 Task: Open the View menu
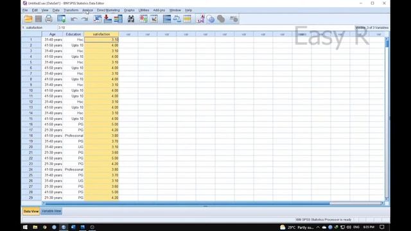[45, 10]
